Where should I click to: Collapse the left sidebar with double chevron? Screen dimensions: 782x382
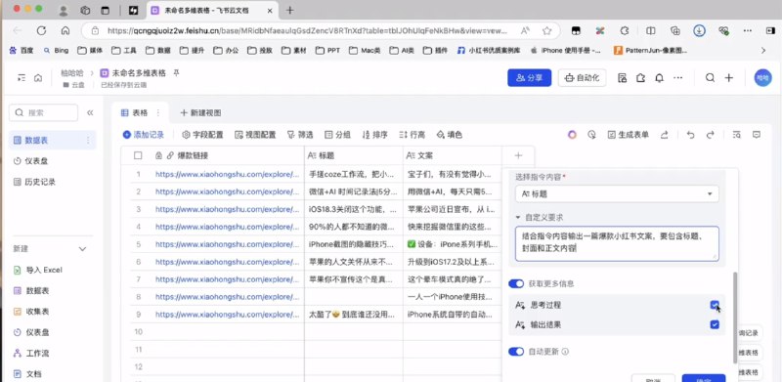(x=90, y=112)
